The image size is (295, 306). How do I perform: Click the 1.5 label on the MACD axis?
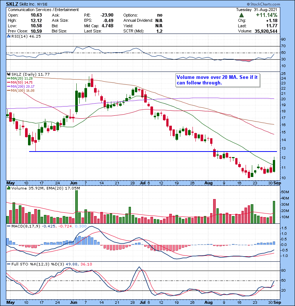tap(284, 228)
